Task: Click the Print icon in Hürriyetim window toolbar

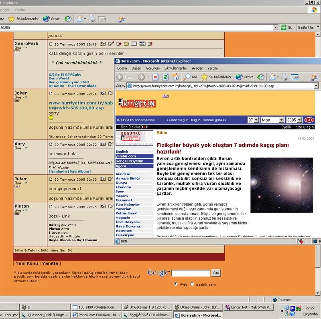Action: tap(284, 77)
